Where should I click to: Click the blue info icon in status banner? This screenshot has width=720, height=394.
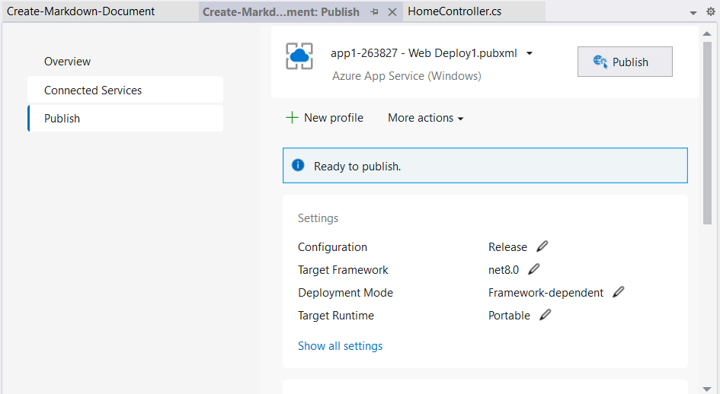pos(298,165)
